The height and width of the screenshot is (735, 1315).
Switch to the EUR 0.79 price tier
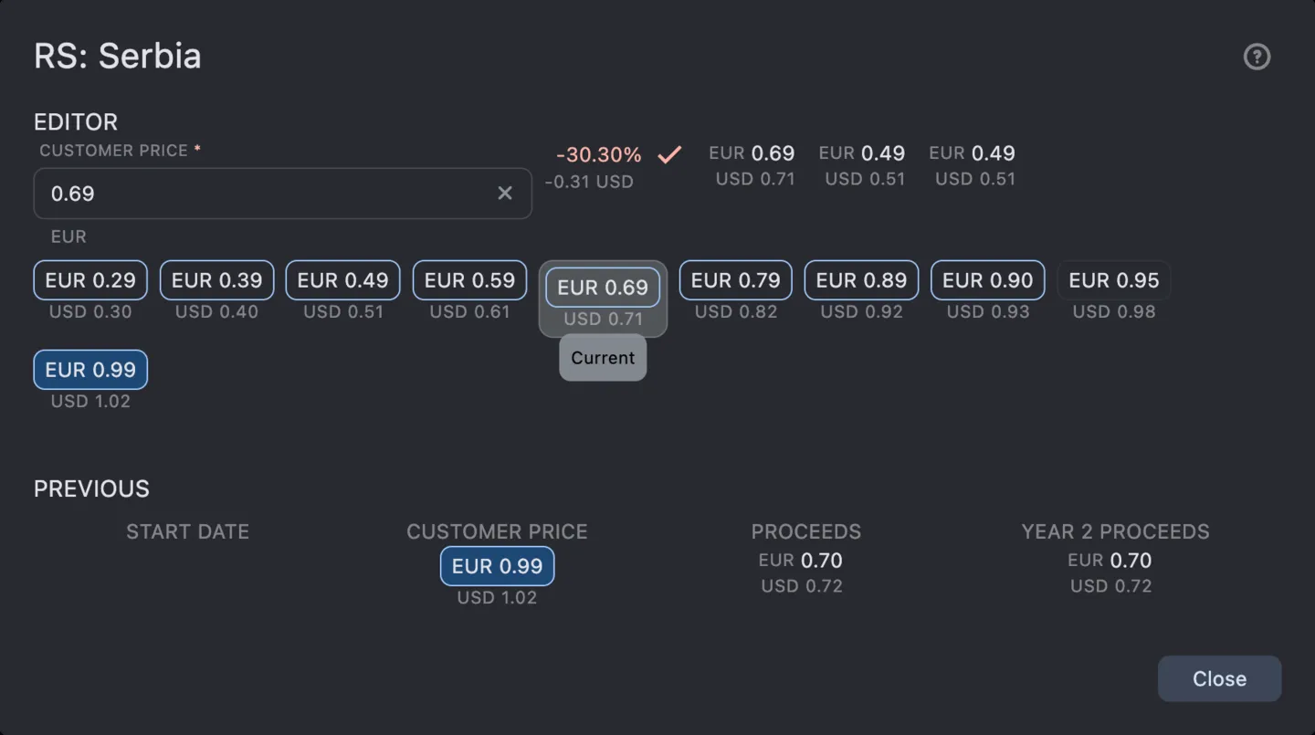point(735,279)
